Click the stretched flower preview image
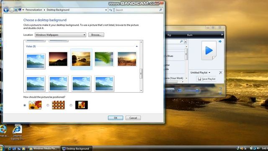 (35, 105)
